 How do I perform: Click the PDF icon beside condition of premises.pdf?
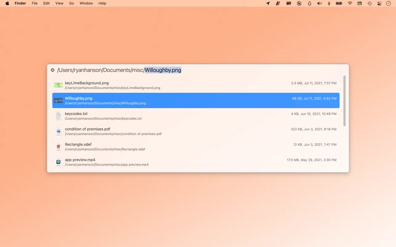point(58,131)
